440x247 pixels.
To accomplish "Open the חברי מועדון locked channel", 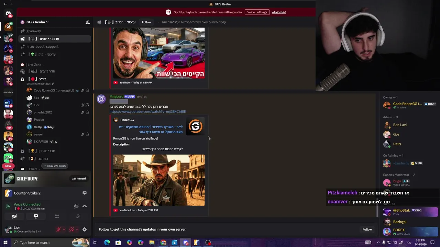I will [55, 151].
